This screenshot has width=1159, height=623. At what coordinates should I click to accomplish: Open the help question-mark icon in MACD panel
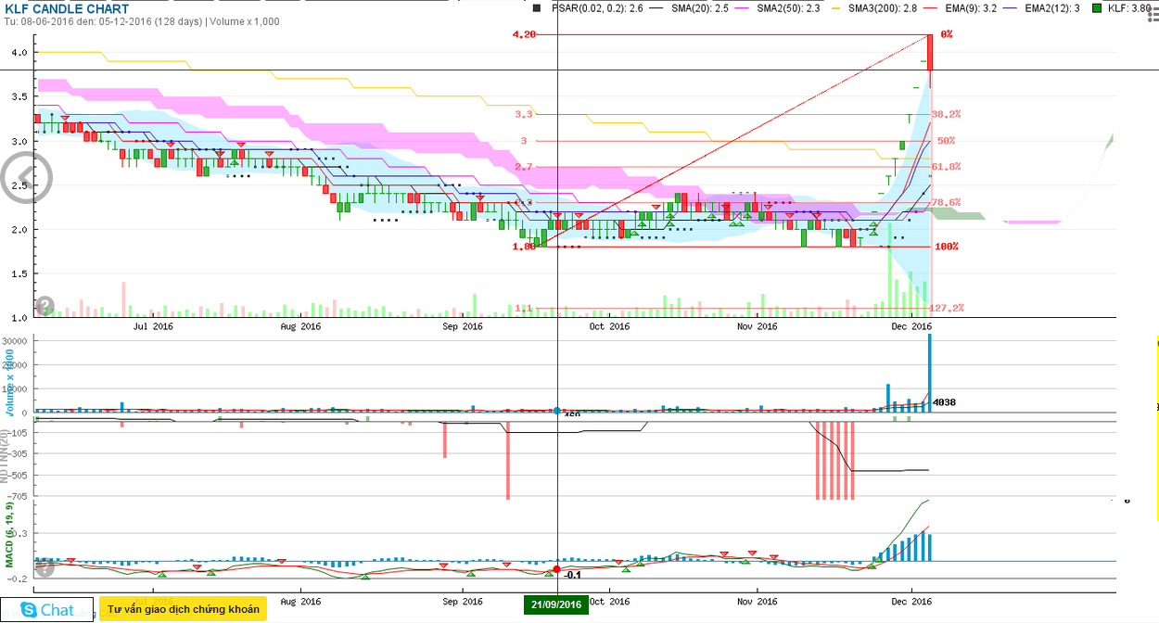44,566
